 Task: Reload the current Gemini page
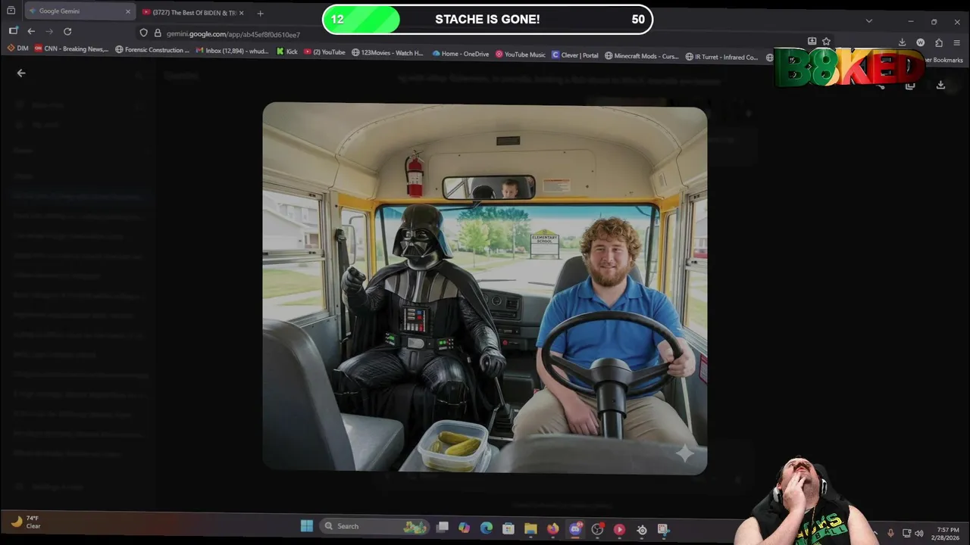tap(67, 31)
